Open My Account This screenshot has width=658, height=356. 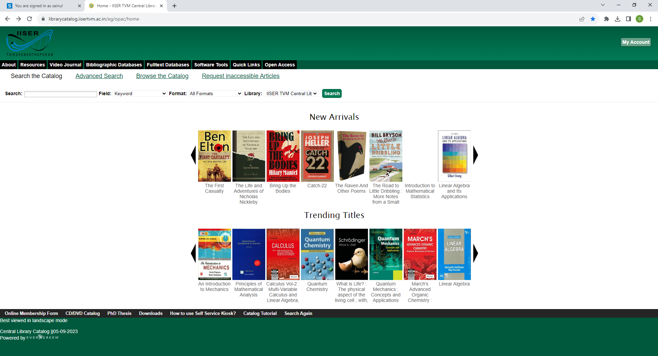point(635,42)
